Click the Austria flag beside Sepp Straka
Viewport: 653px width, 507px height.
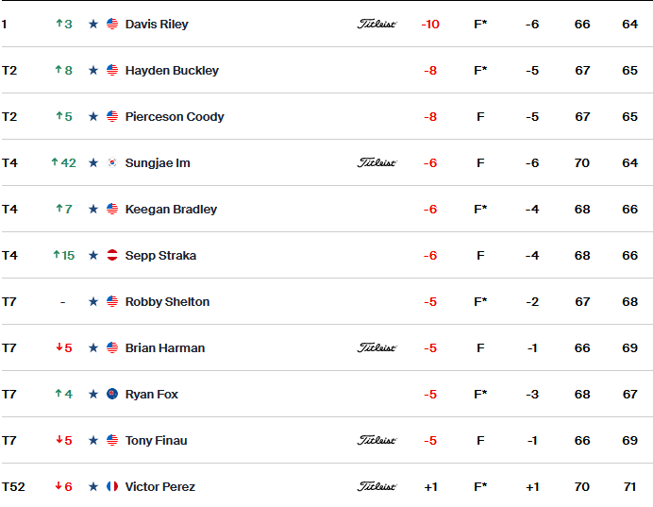coord(112,255)
